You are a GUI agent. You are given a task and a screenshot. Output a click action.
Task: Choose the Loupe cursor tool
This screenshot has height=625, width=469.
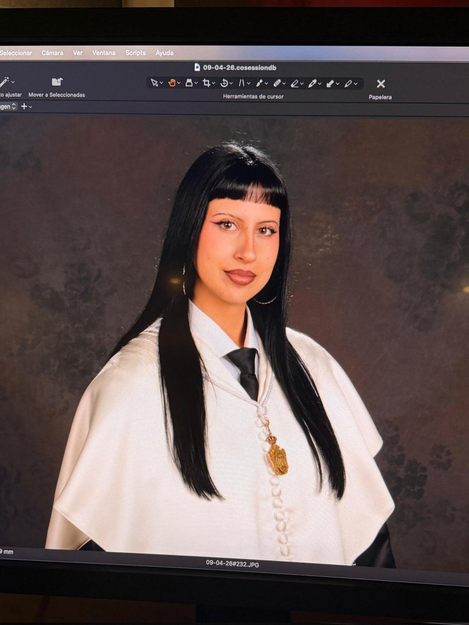[x=189, y=83]
